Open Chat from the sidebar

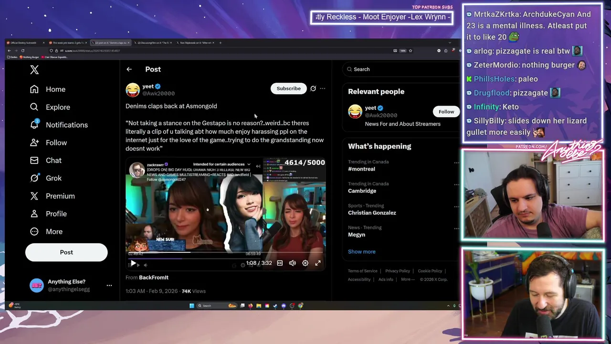(x=46, y=160)
